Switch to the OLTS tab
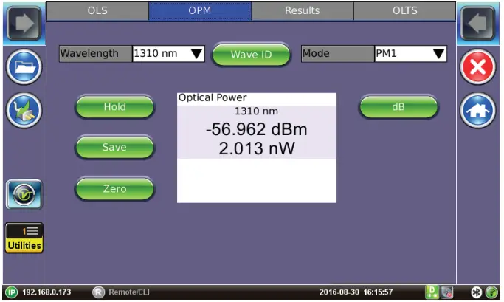 coord(404,10)
